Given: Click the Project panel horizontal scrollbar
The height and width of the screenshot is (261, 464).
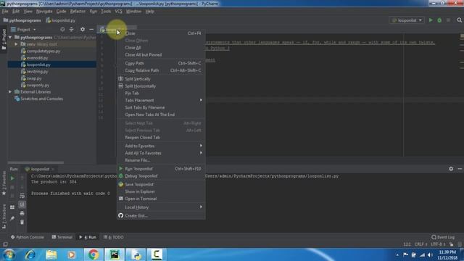Looking at the screenshot, I should (36, 162).
